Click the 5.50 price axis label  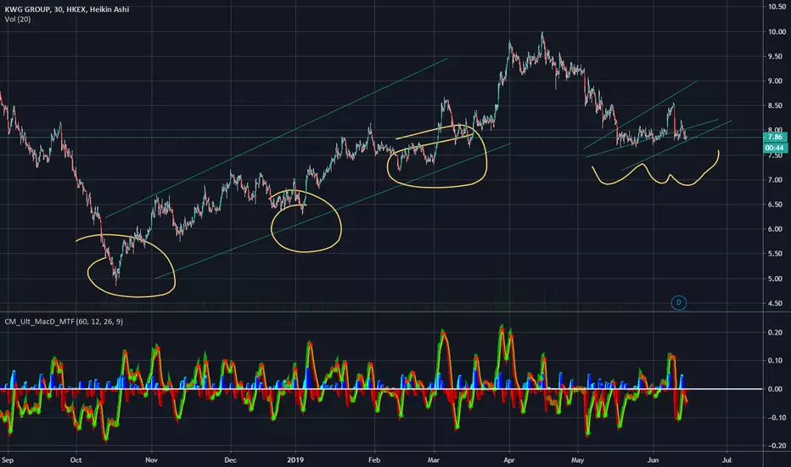(x=776, y=254)
